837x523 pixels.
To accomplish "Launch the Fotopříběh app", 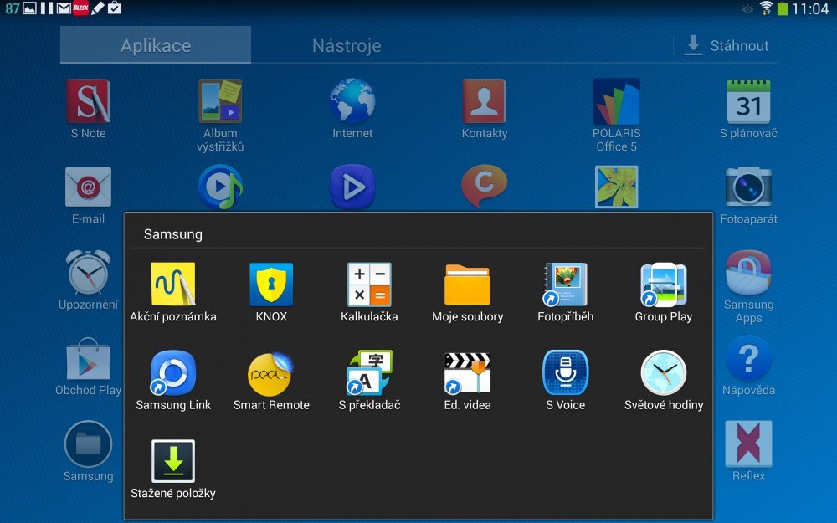I will coord(565,285).
